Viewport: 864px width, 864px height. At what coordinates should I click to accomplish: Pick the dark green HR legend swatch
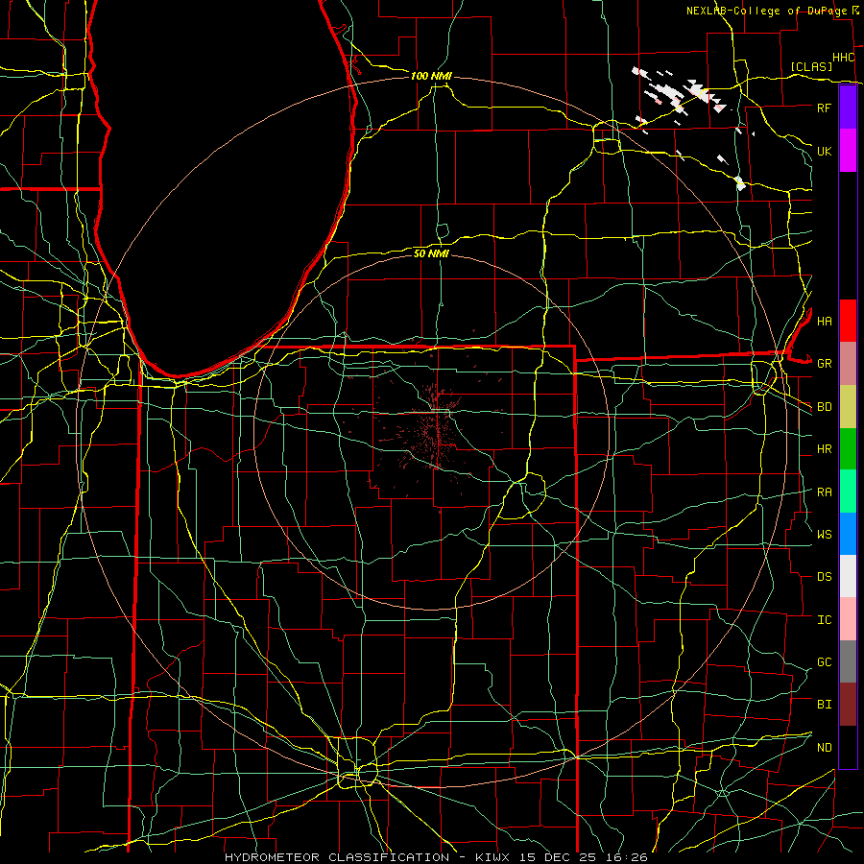tap(848, 449)
